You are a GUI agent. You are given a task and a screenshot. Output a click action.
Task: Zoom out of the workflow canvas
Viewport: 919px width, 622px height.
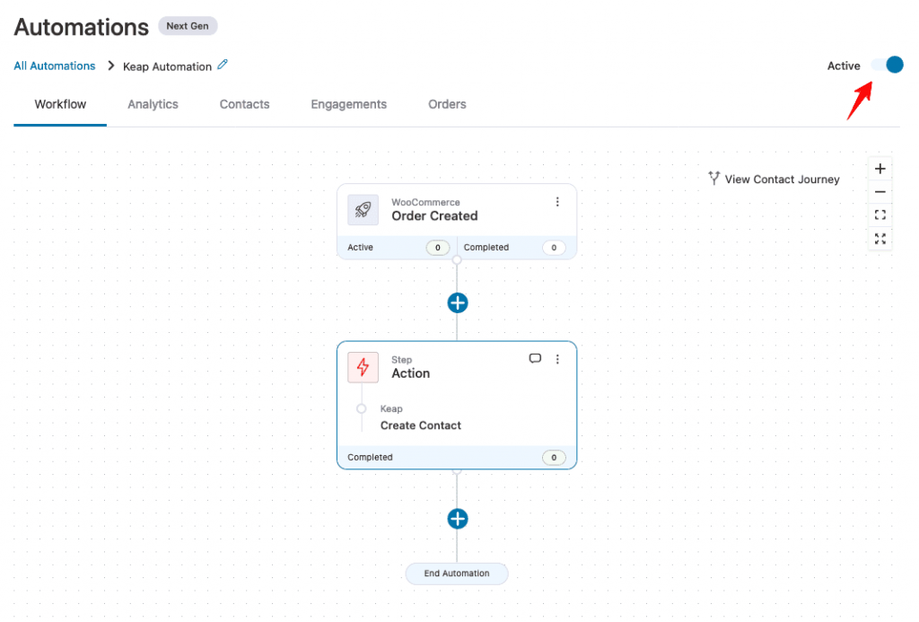880,192
